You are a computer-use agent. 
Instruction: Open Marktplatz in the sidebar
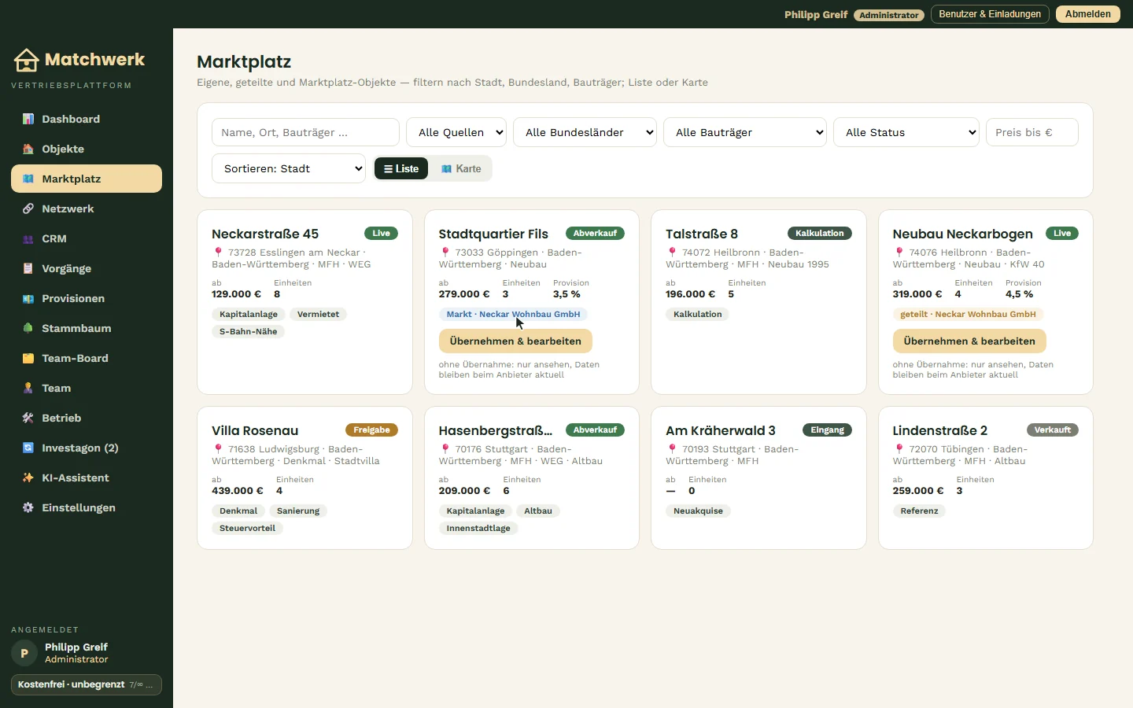[87, 179]
